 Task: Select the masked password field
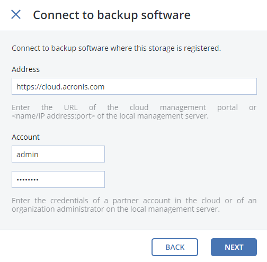tap(58, 179)
